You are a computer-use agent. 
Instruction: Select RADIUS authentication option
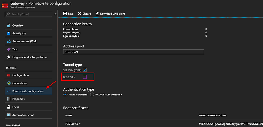tap(92, 95)
